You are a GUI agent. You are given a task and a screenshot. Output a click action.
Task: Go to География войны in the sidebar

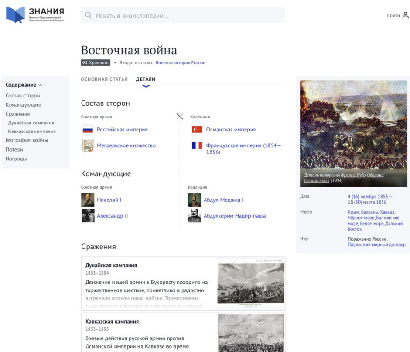tap(27, 140)
